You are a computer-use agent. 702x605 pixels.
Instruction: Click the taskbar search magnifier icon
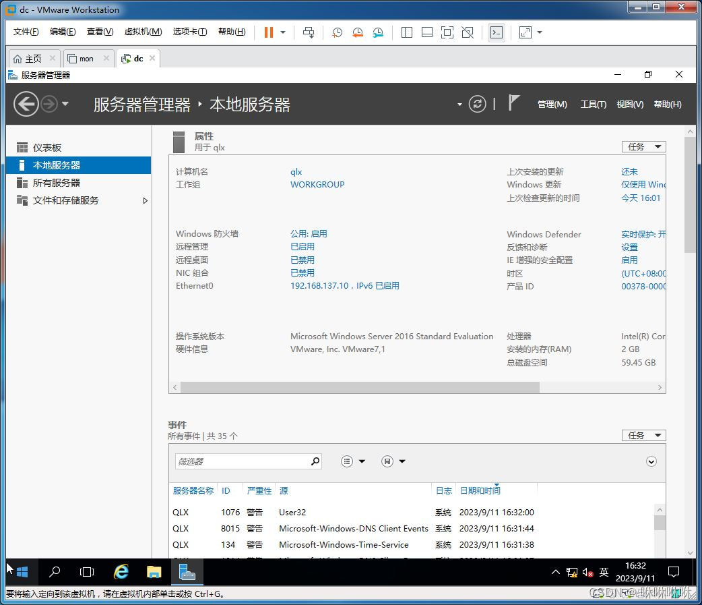tap(54, 572)
